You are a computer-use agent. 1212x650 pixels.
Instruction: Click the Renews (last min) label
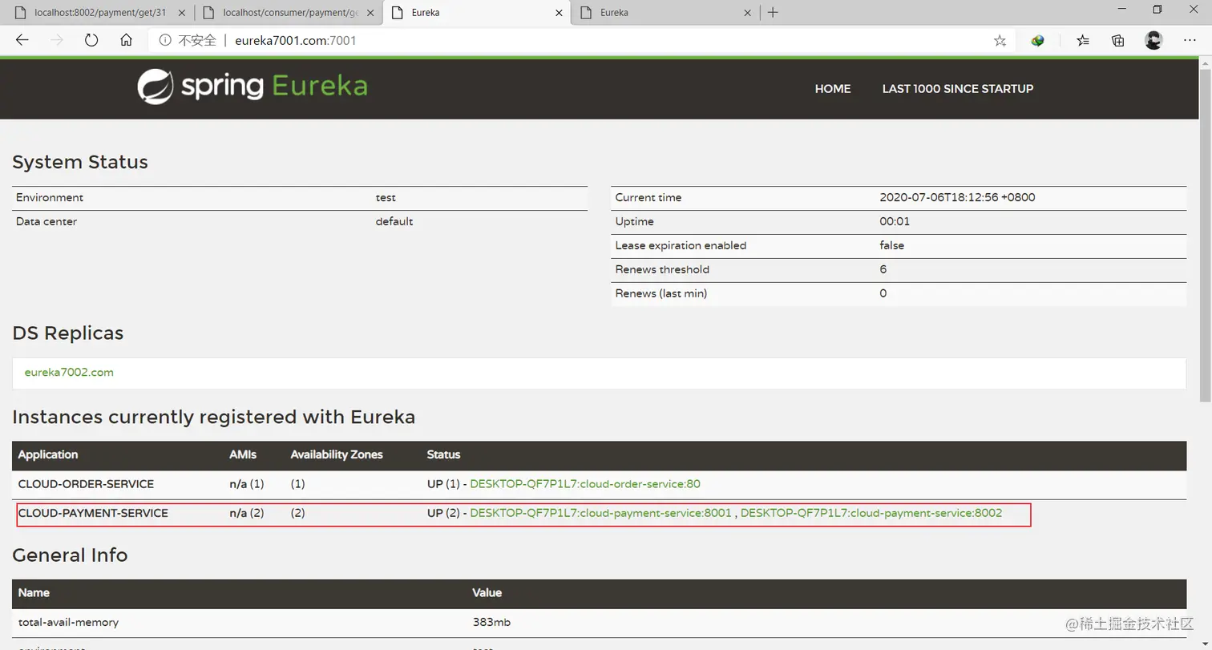click(x=661, y=293)
